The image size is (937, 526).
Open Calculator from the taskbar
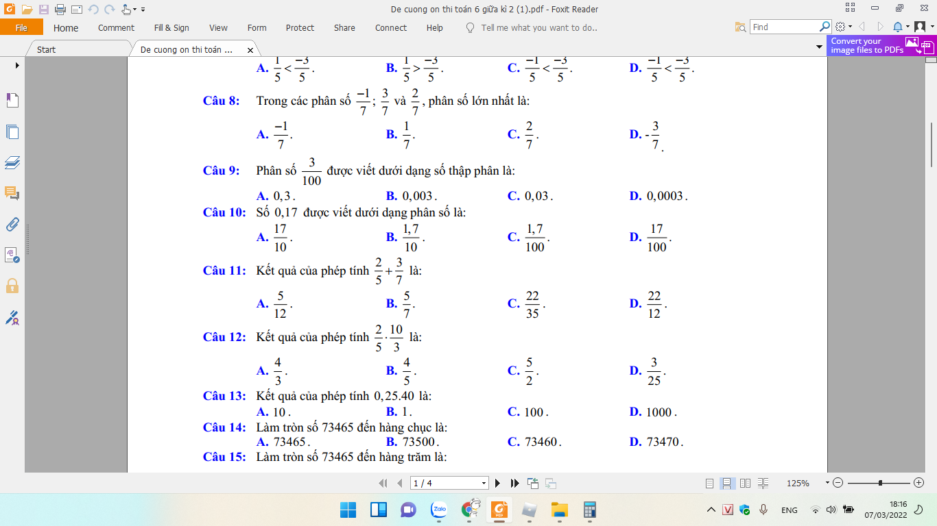589,510
